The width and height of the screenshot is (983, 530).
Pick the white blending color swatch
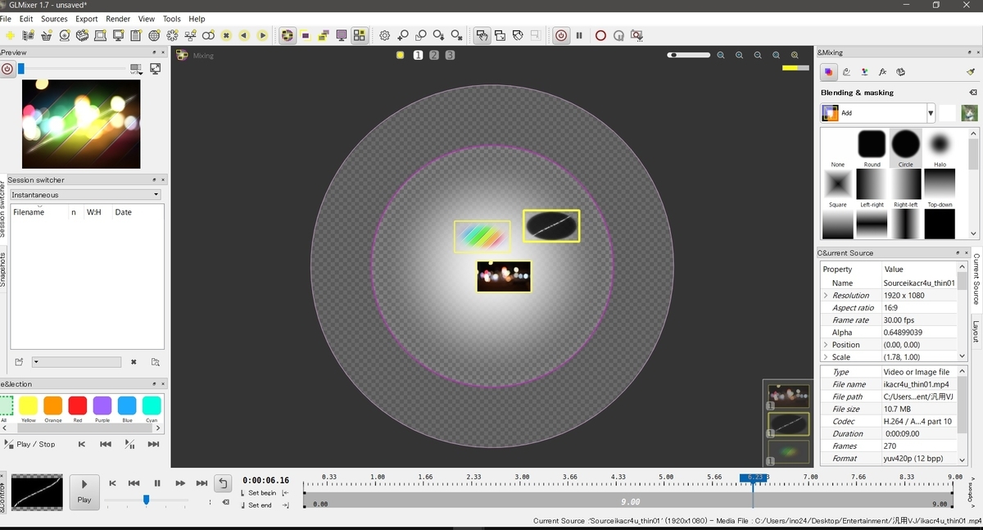click(948, 113)
